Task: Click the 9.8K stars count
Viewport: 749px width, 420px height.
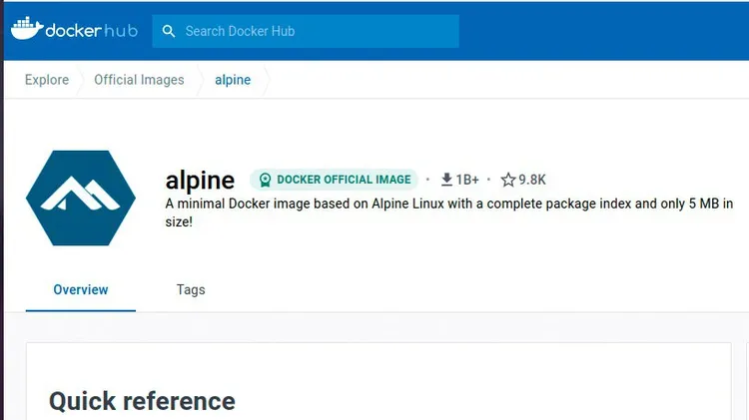Action: click(x=532, y=180)
